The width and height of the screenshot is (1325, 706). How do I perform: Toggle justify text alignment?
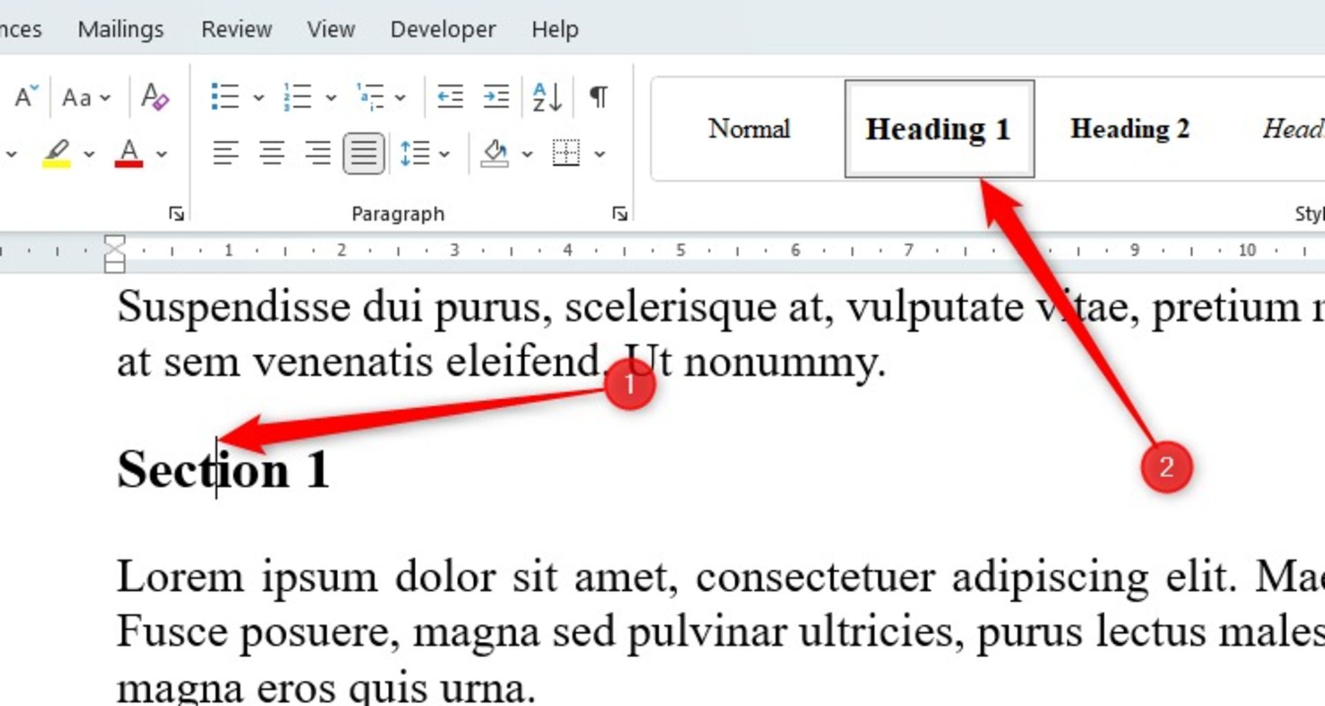coord(364,153)
